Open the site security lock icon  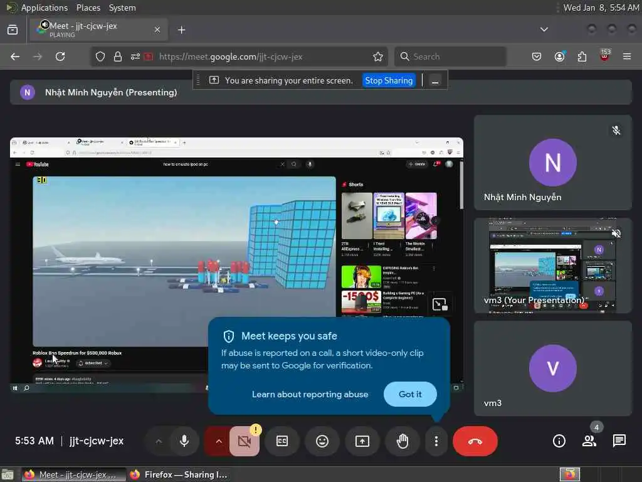117,56
